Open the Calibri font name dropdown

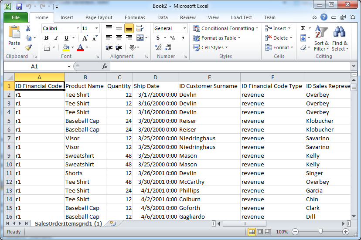(x=78, y=28)
